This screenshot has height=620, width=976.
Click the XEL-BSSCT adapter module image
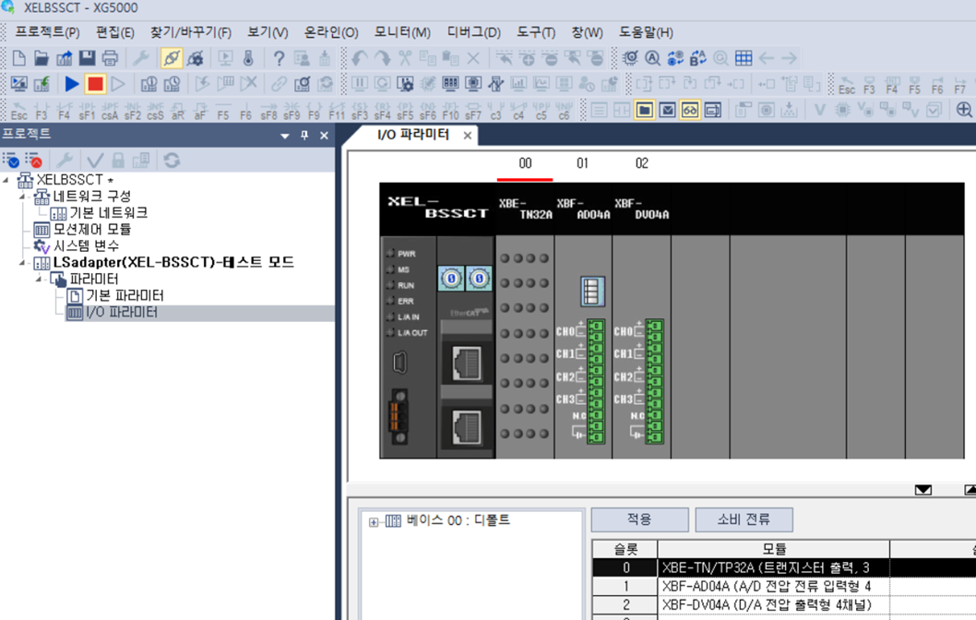click(437, 320)
